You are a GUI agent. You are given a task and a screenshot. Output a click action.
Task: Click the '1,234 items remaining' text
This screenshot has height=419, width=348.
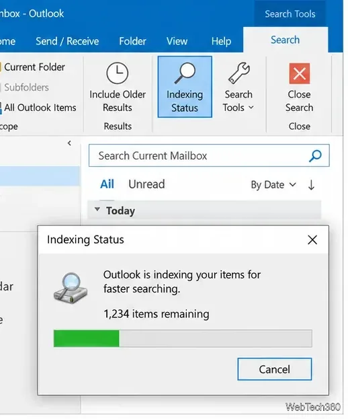157,314
